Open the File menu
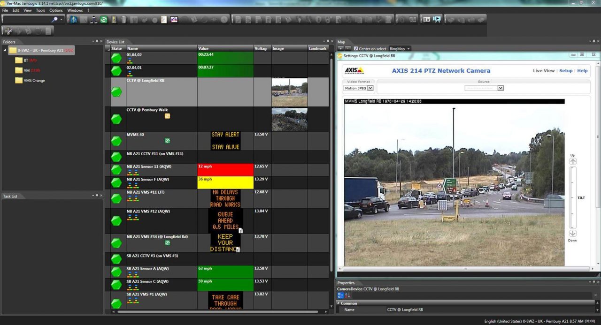This screenshot has width=601, height=325. click(x=5, y=10)
